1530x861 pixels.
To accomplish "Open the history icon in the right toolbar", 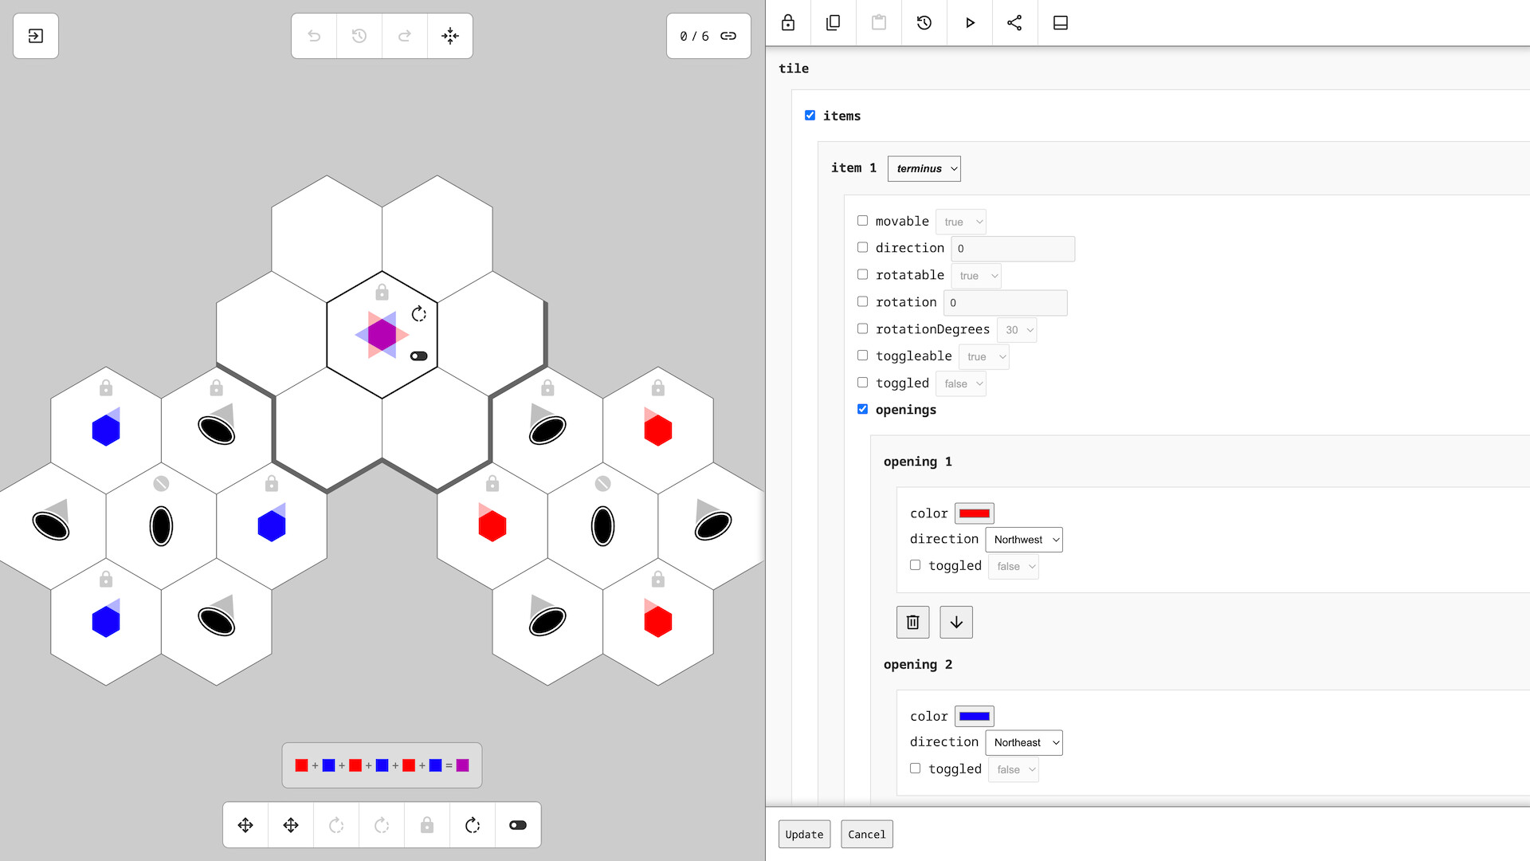I will (x=924, y=23).
